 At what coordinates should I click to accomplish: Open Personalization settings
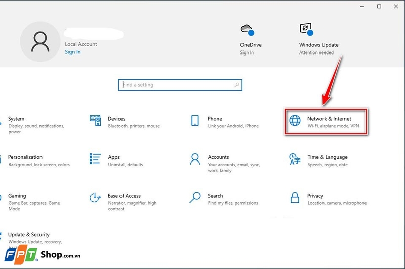point(39,160)
